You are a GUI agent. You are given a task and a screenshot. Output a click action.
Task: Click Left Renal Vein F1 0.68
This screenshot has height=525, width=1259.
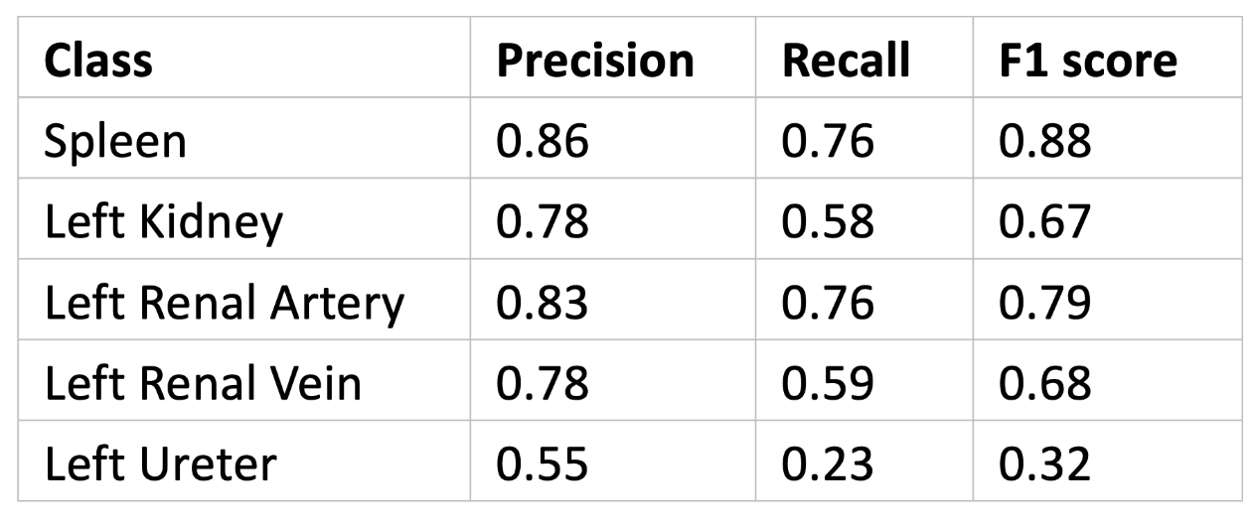tap(1046, 382)
